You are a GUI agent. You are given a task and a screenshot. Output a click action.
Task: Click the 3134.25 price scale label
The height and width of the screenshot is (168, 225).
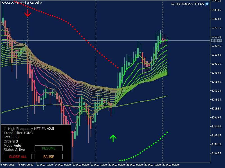216,153
